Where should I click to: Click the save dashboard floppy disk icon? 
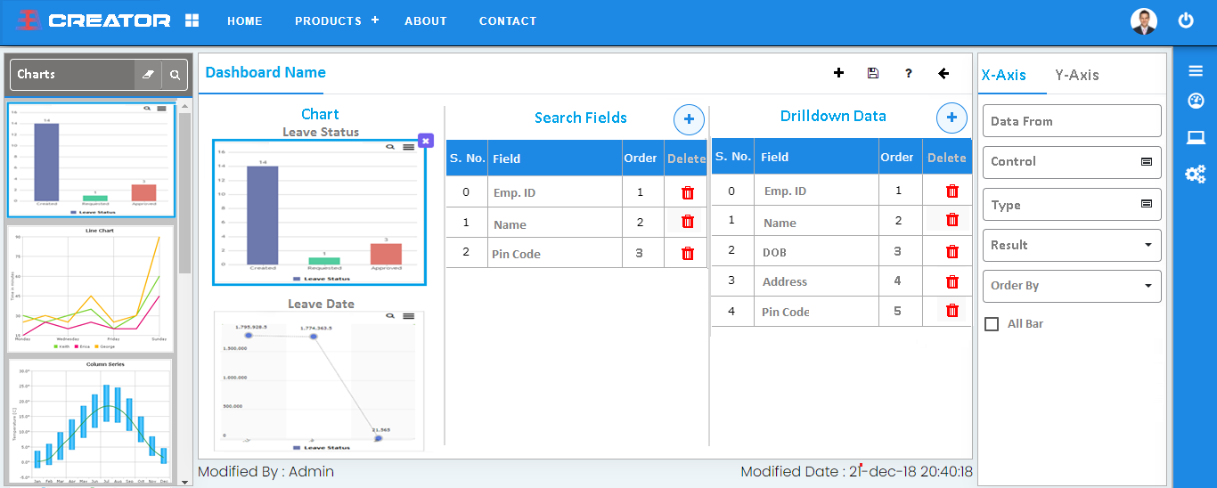tap(872, 73)
